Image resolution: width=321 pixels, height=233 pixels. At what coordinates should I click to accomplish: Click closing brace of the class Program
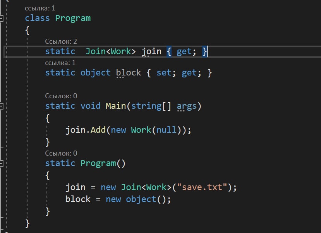(x=27, y=223)
